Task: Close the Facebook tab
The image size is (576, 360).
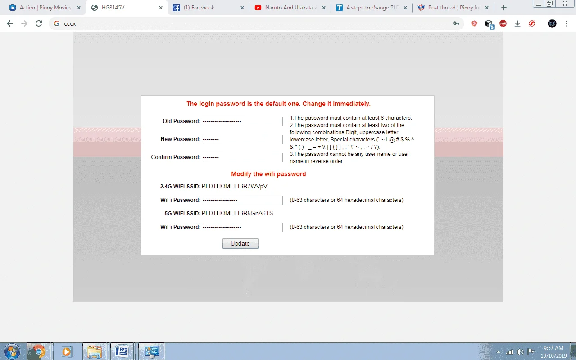Action: pos(242,8)
